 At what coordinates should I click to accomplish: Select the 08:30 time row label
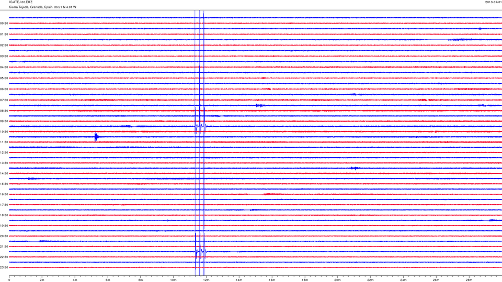pyautogui.click(x=4, y=111)
